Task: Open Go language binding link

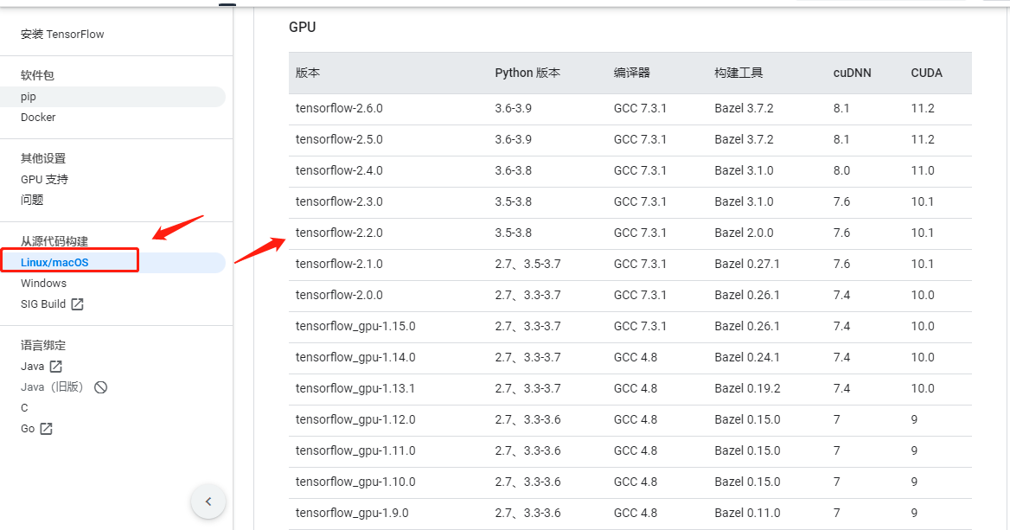Action: click(x=28, y=429)
